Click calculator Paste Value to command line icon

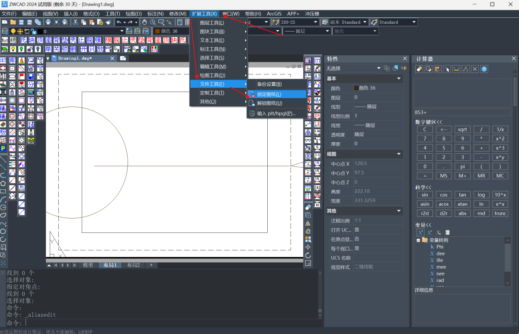point(438,69)
